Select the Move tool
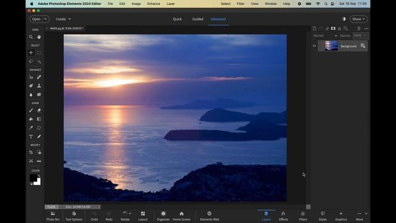Viewport: 396px width, 223px height. pyautogui.click(x=31, y=53)
